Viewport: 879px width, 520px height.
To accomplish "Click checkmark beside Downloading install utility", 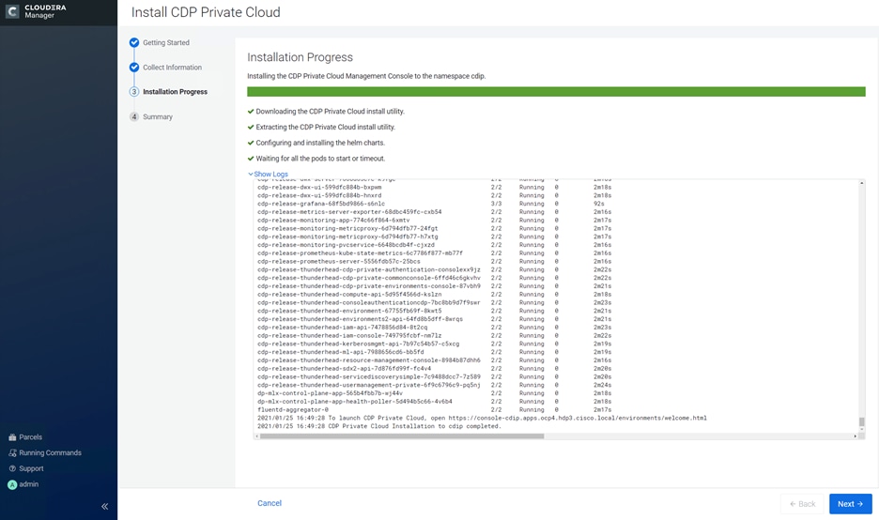I will (x=251, y=112).
